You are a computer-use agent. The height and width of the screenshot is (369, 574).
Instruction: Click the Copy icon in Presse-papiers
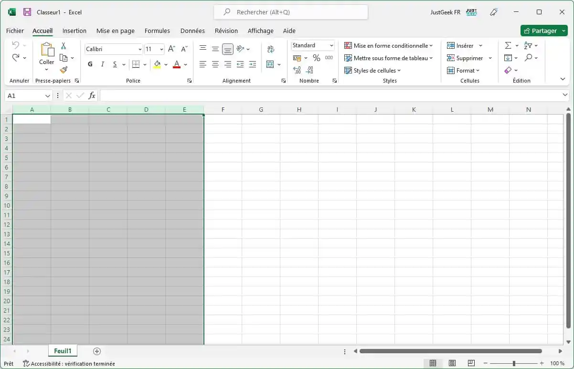pyautogui.click(x=64, y=58)
